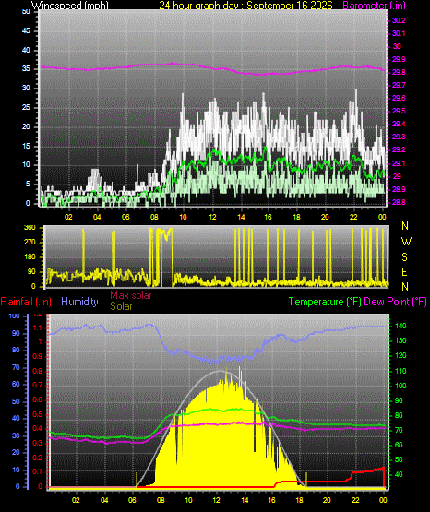Click the 29.8 value on barometer scale
430x512 pixels.
399,72
